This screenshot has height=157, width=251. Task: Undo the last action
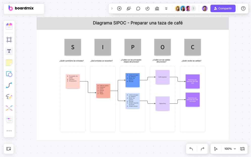click(x=191, y=149)
